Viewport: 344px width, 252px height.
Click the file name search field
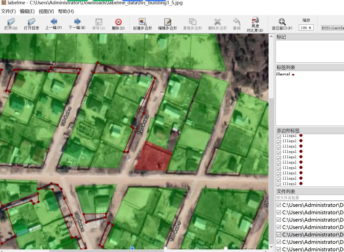pyautogui.click(x=309, y=198)
